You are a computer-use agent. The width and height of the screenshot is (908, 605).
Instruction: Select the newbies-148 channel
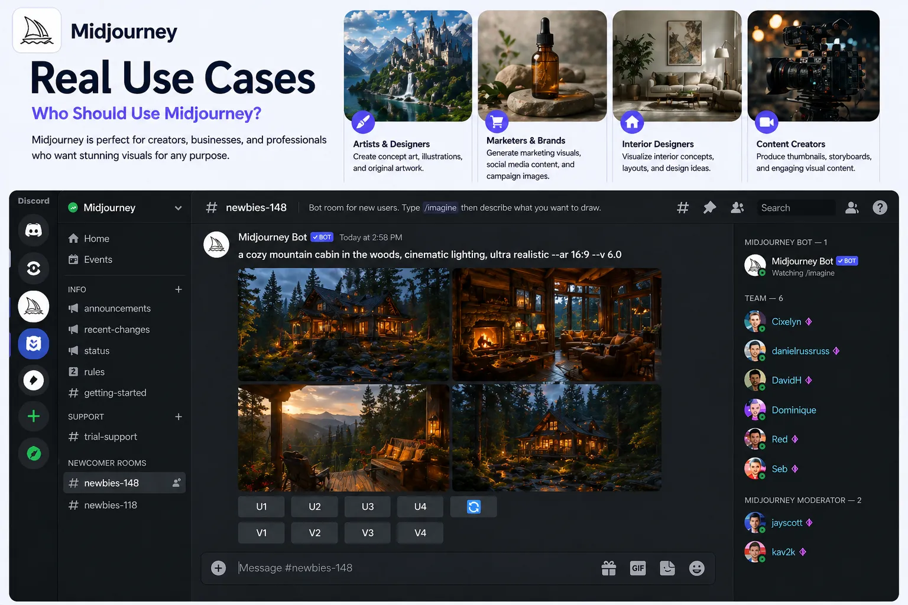pos(124,483)
